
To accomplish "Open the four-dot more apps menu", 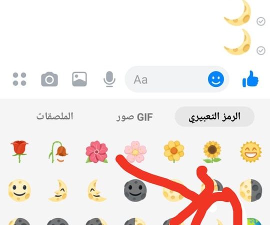I will pos(19,79).
